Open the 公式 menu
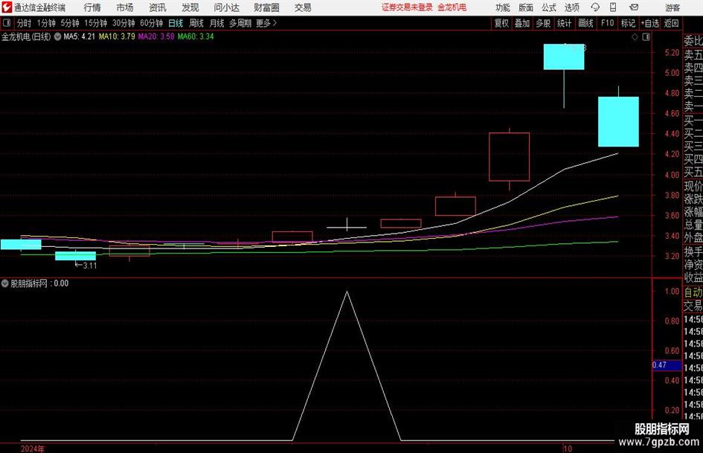Viewport: 703px width, 453px height. click(x=549, y=7)
